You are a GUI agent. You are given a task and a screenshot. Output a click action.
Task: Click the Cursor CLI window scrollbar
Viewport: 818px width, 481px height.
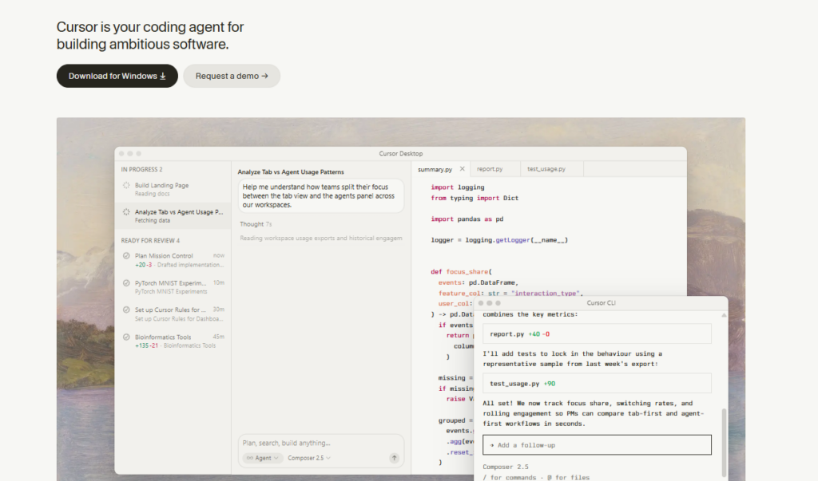click(724, 442)
